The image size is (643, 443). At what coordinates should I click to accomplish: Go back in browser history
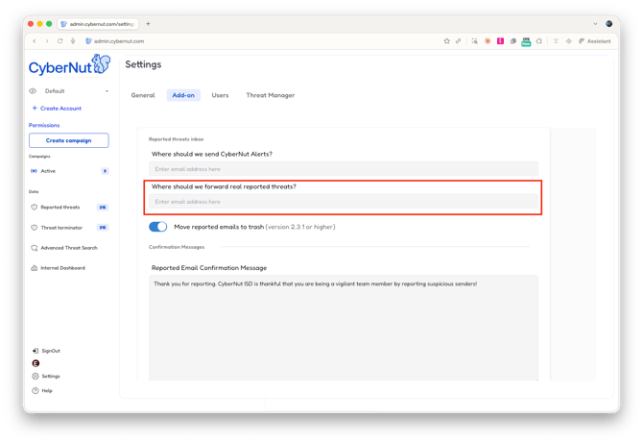pyautogui.click(x=35, y=41)
